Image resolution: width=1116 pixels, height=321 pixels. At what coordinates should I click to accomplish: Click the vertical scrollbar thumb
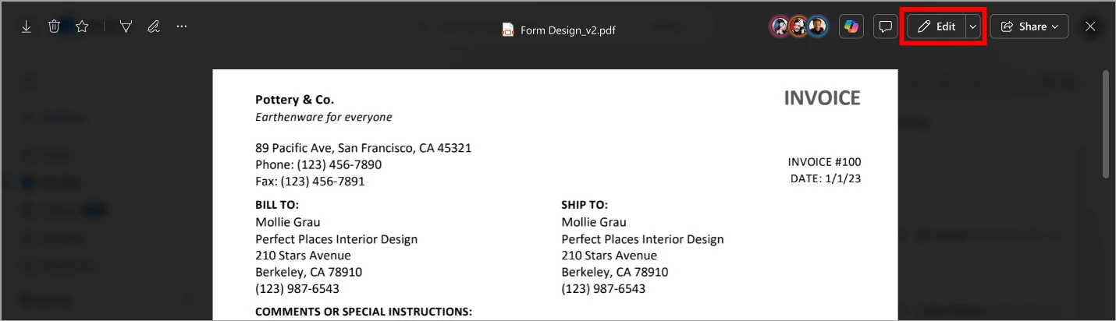point(1105,125)
